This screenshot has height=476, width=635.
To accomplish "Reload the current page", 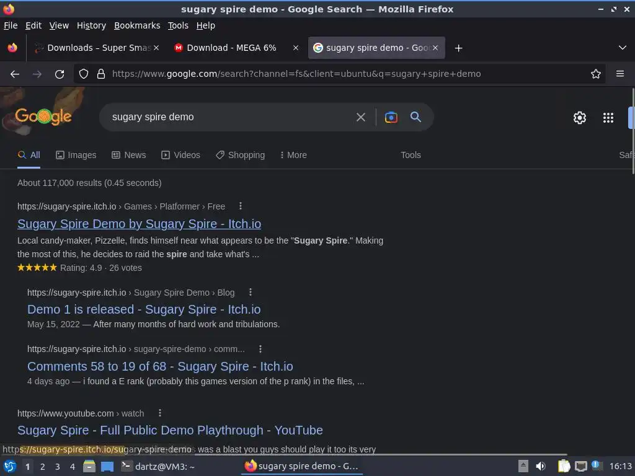I will [x=60, y=74].
